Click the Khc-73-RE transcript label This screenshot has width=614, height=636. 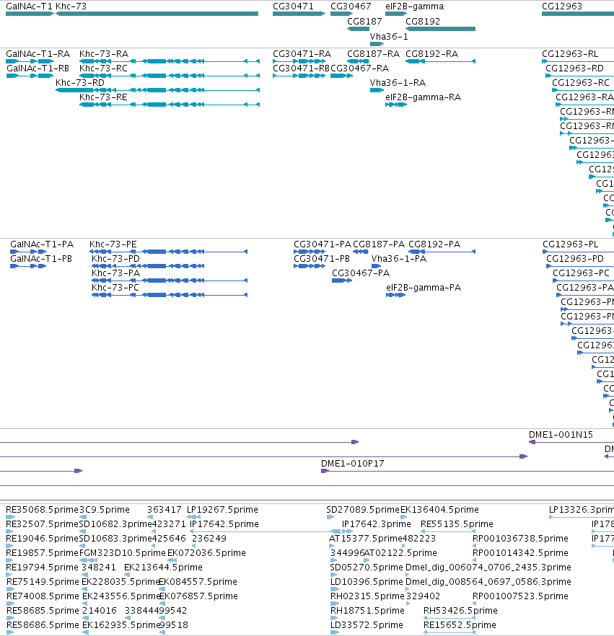point(103,97)
